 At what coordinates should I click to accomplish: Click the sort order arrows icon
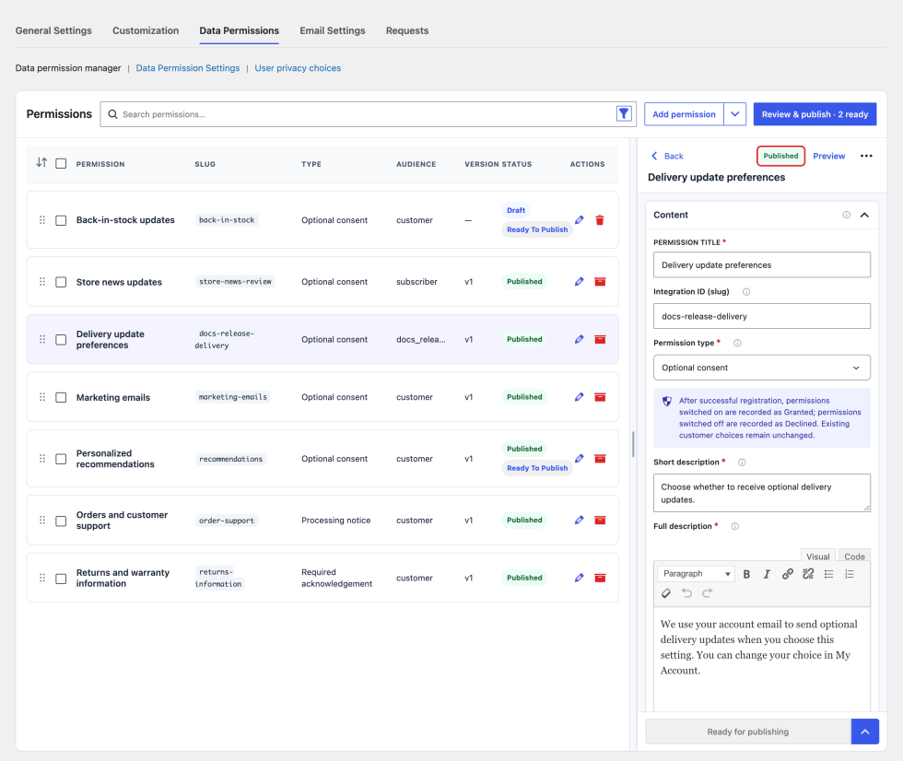click(x=41, y=163)
